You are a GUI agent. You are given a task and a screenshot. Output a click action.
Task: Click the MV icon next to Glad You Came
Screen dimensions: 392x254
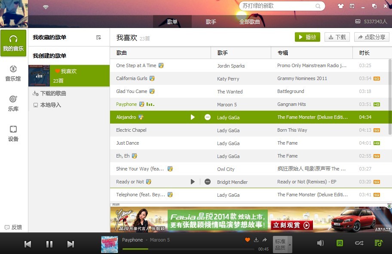click(152, 91)
